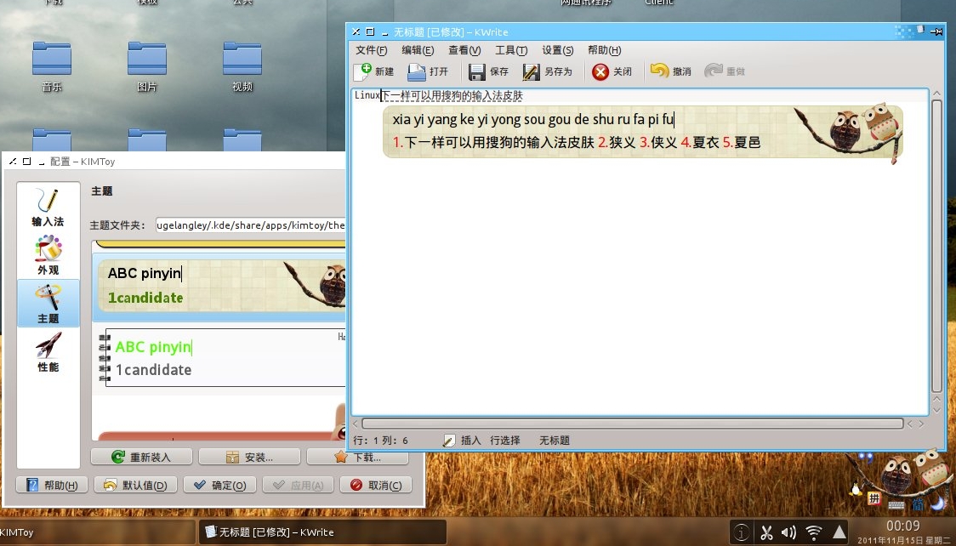Screen dimensions: 956x546
Task: Pick candidate 5.夏邑
Action: click(742, 143)
